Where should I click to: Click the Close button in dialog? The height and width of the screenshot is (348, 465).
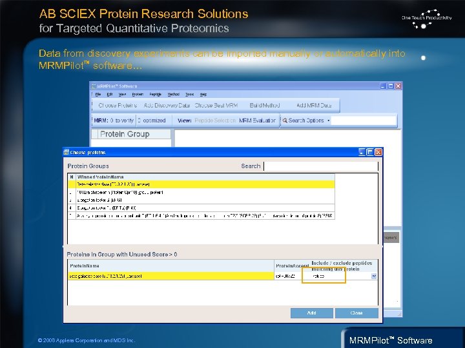[x=356, y=313]
